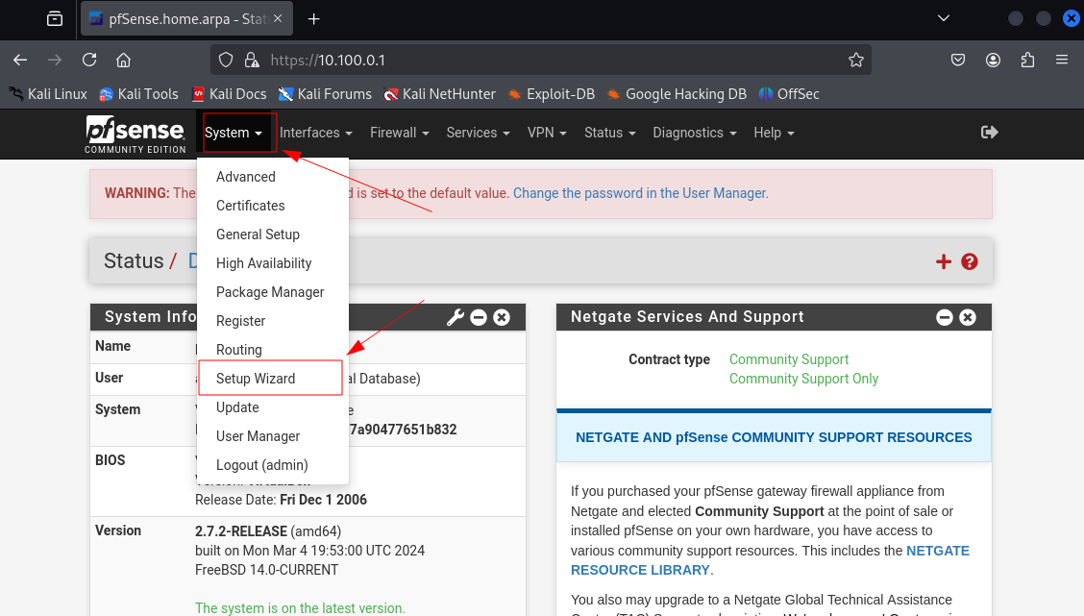Select Register in System menu
Screen dimensions: 1084x616
tap(273, 322)
